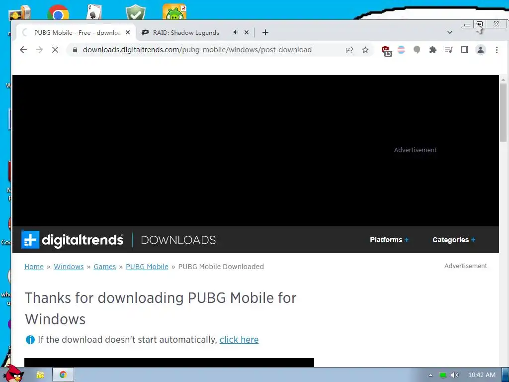509x382 pixels.
Task: Open the Games breadcrumb link
Action: tap(104, 267)
